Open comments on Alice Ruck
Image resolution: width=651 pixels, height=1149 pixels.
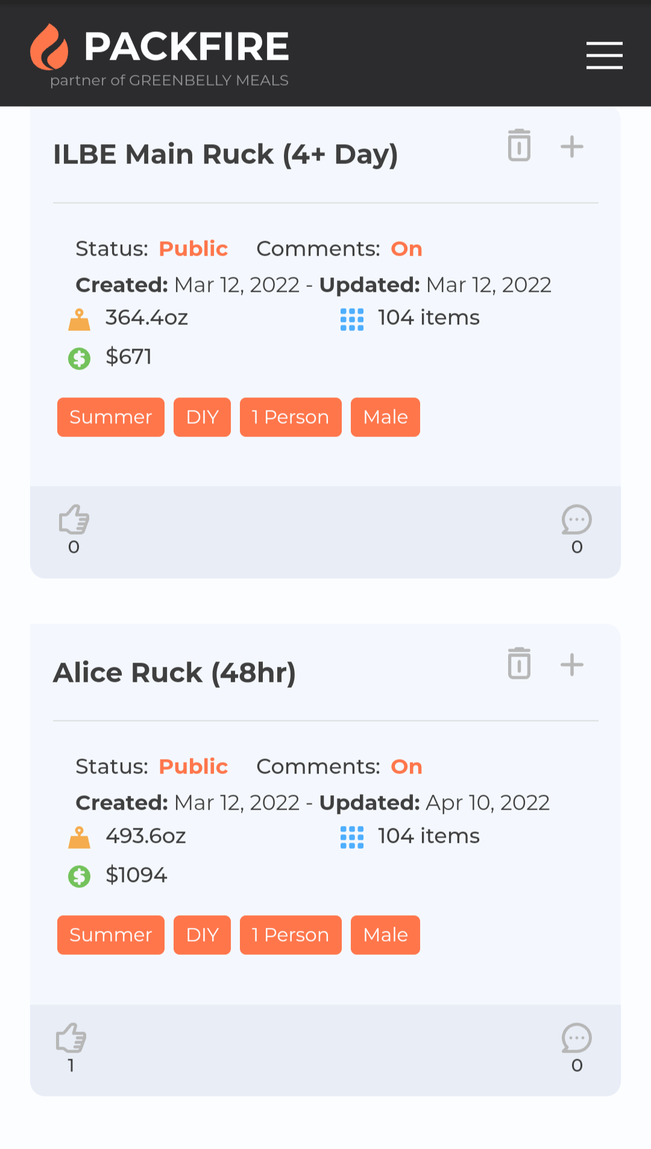click(x=576, y=1038)
